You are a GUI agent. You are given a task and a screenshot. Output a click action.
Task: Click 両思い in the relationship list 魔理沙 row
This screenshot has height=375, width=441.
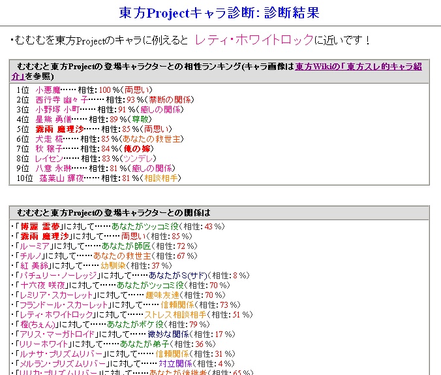[x=133, y=236]
